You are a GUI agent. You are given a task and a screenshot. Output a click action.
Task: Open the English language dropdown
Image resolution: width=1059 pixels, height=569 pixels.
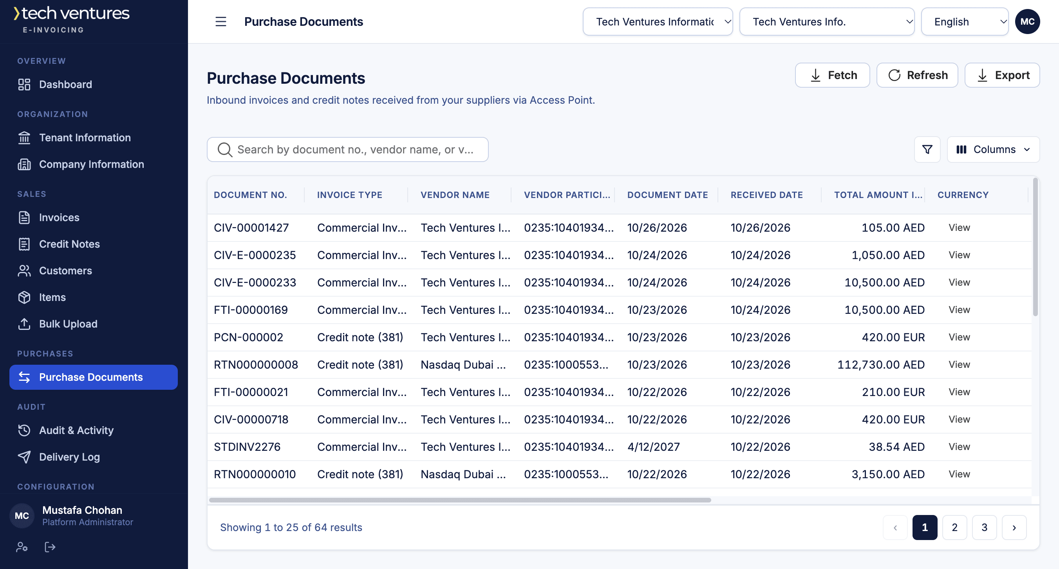965,22
